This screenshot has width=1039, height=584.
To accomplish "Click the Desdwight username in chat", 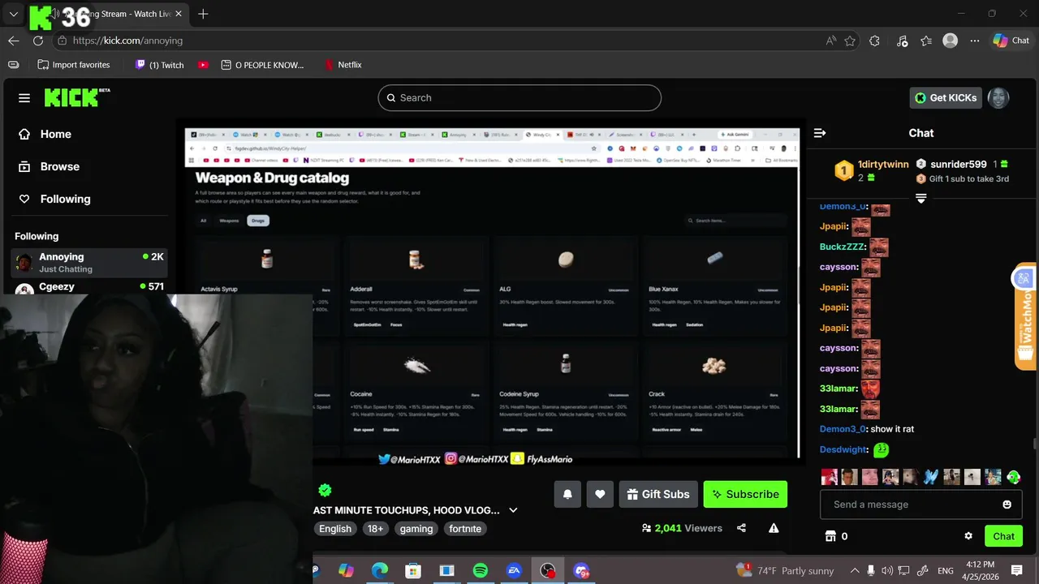I will point(843,449).
